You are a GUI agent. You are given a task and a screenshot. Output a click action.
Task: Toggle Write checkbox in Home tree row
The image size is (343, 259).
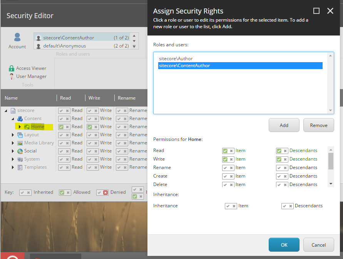click(x=90, y=127)
